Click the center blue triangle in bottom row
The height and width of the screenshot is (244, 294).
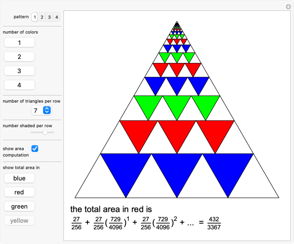pyautogui.click(x=177, y=171)
